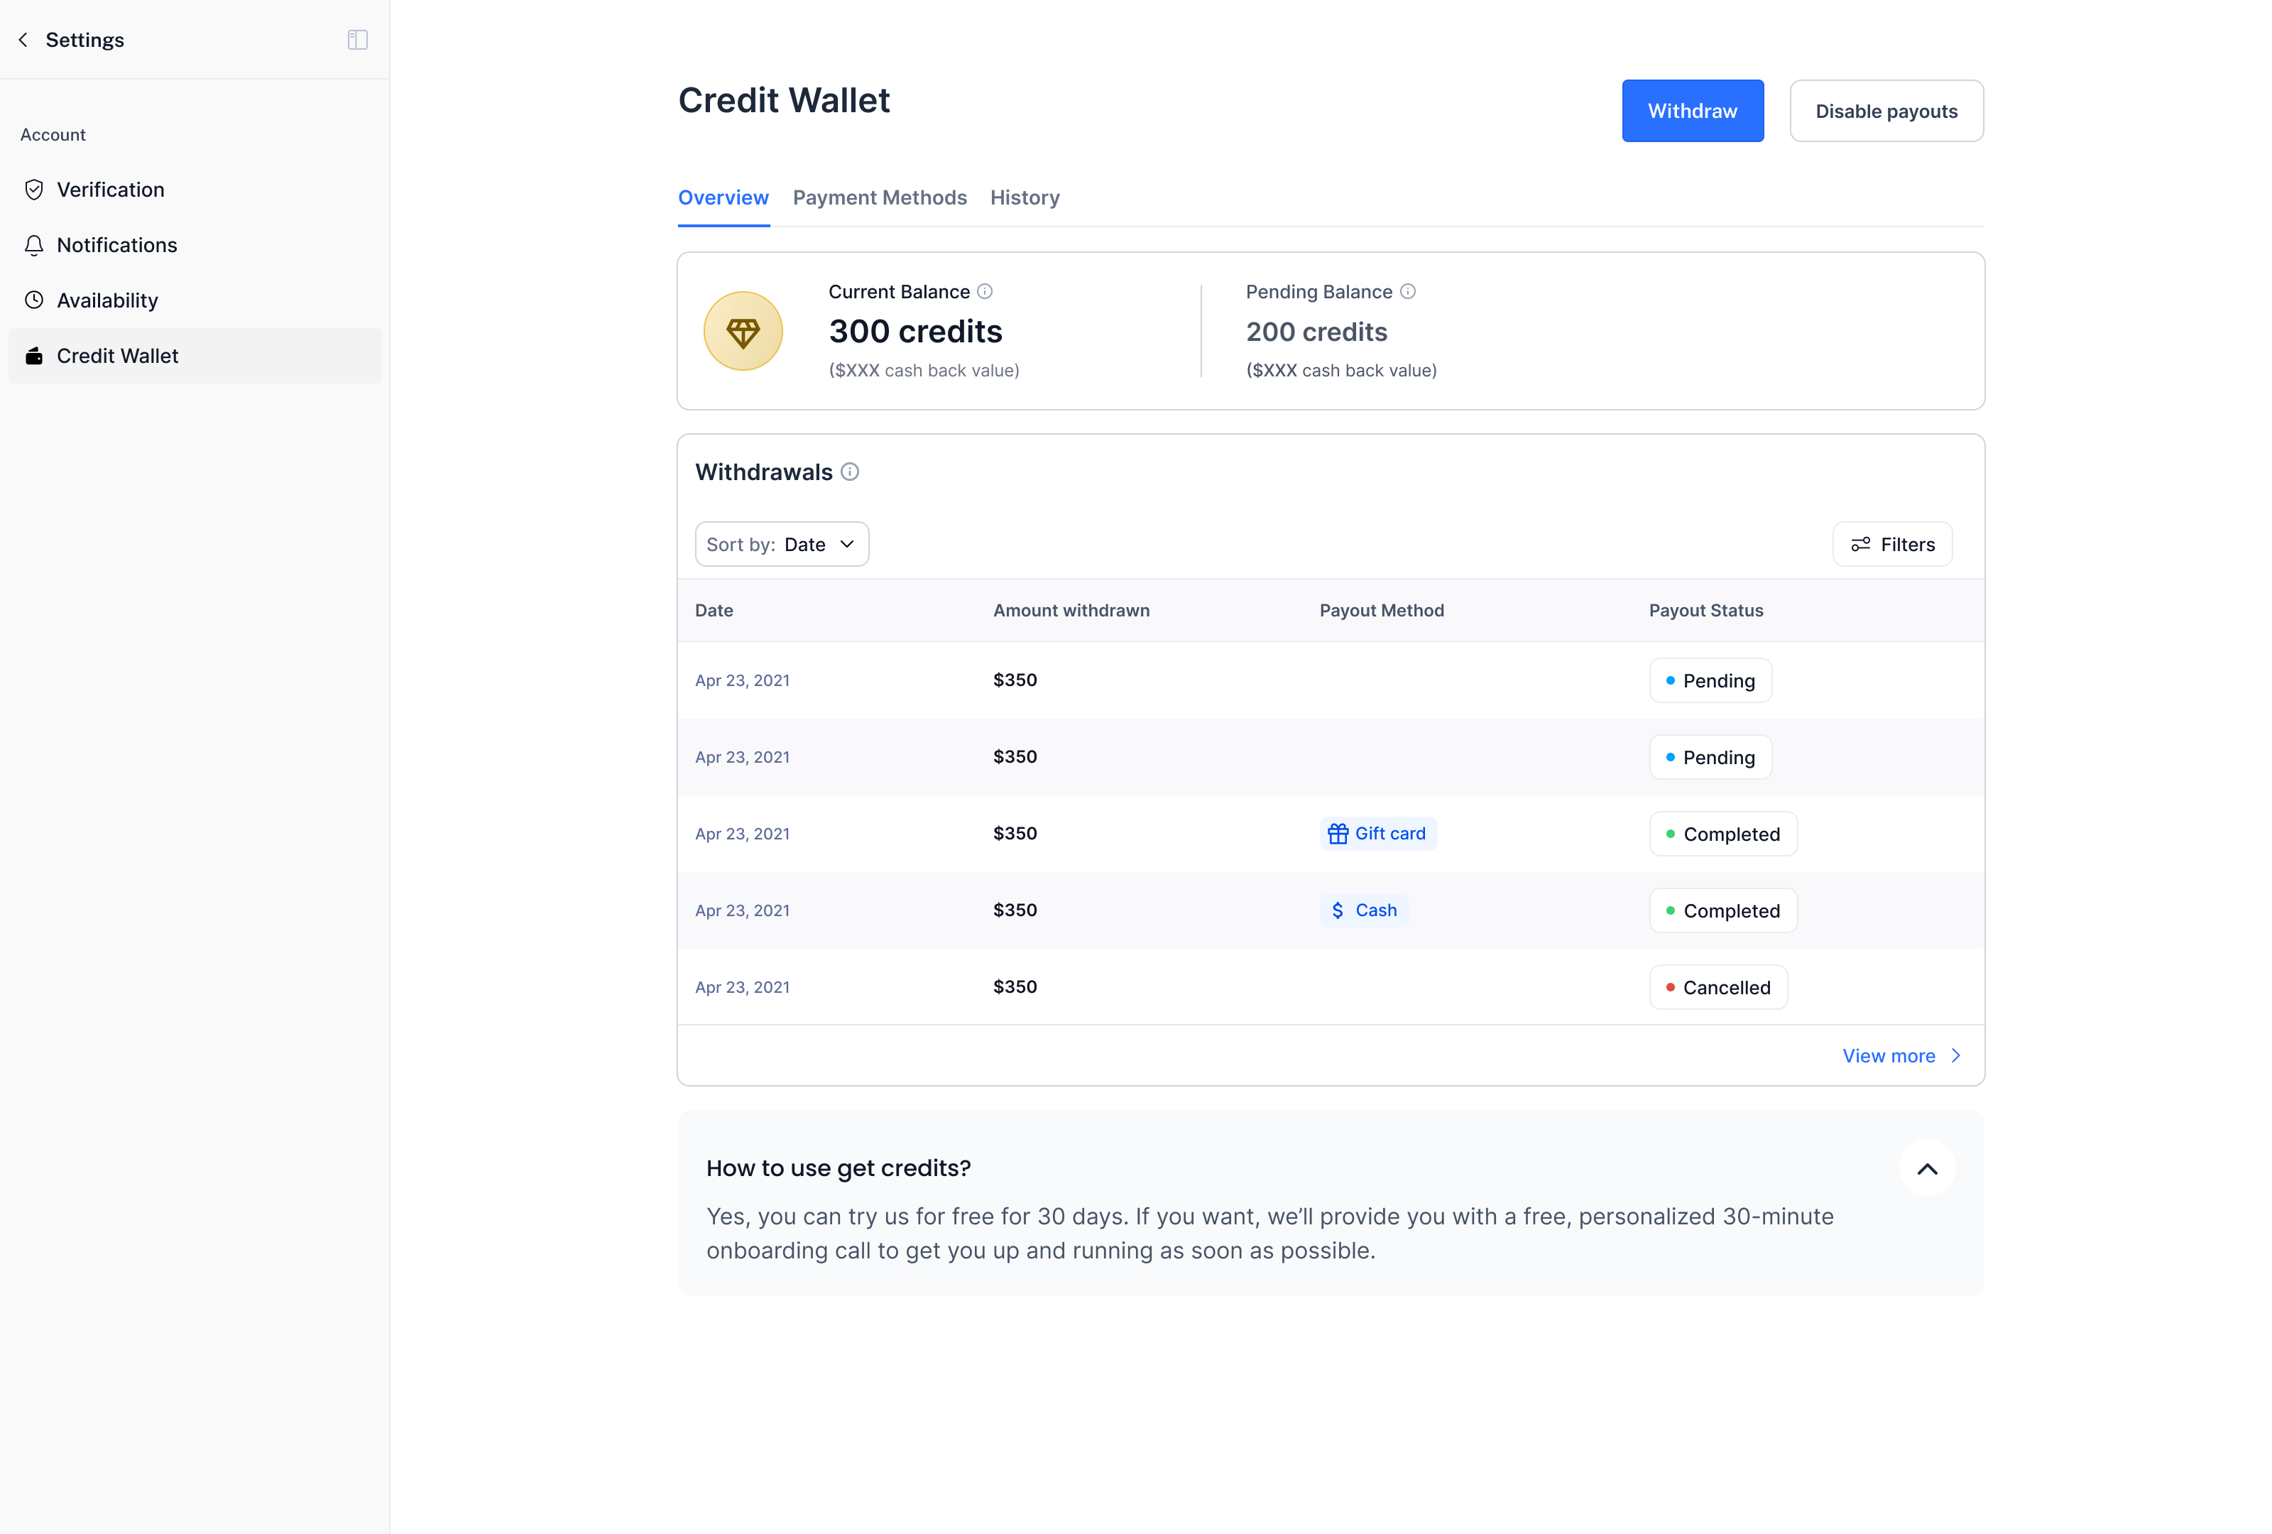Click the Cancelled status badge
This screenshot has height=1534, width=2272.
click(x=1717, y=987)
